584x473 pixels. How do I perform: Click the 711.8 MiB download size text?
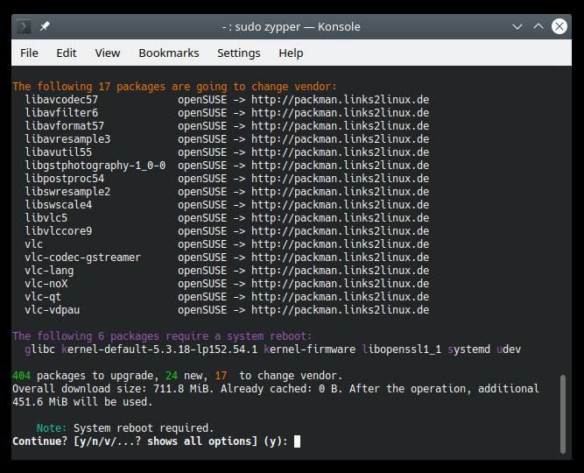point(181,388)
